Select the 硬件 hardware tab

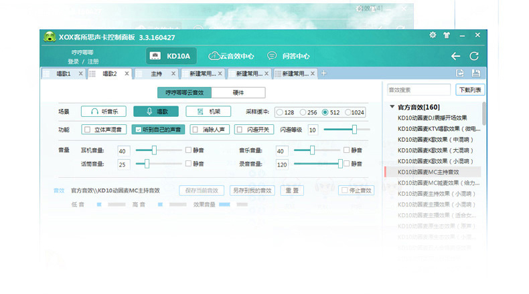pyautogui.click(x=238, y=93)
